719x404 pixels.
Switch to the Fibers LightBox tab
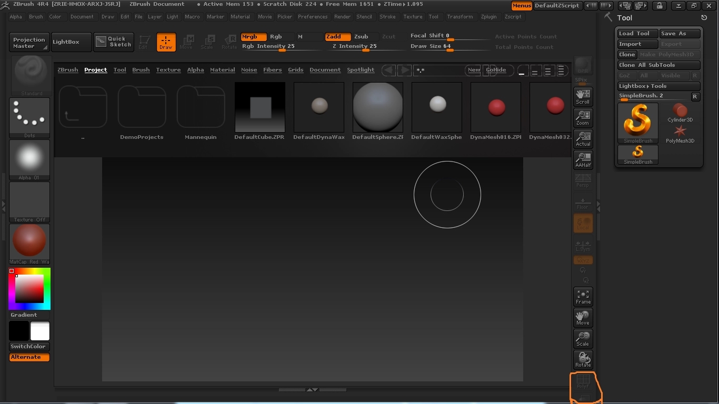tap(273, 70)
